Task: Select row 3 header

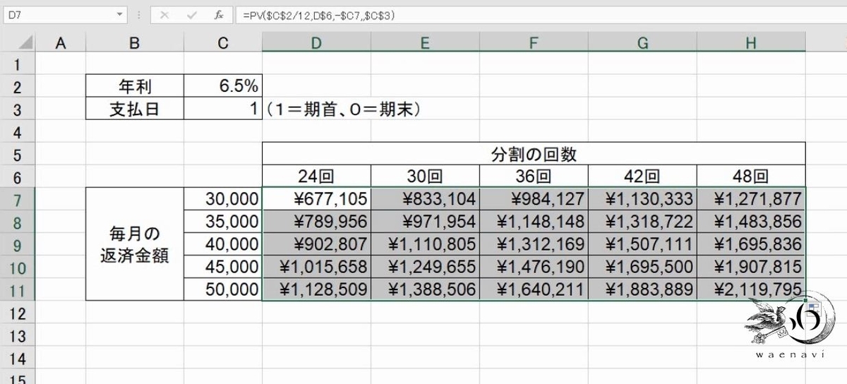Action: pyautogui.click(x=17, y=109)
